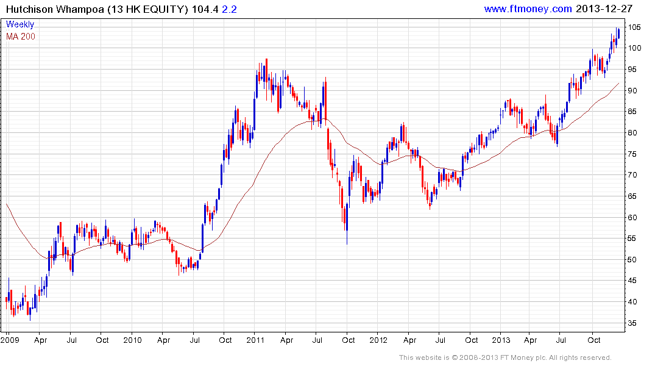Click the 2013 year label on time axis

point(501,340)
